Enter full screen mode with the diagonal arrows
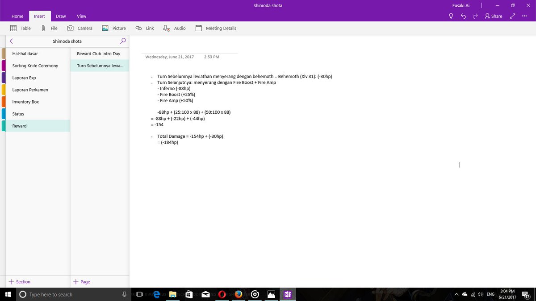536x301 pixels. [x=512, y=16]
